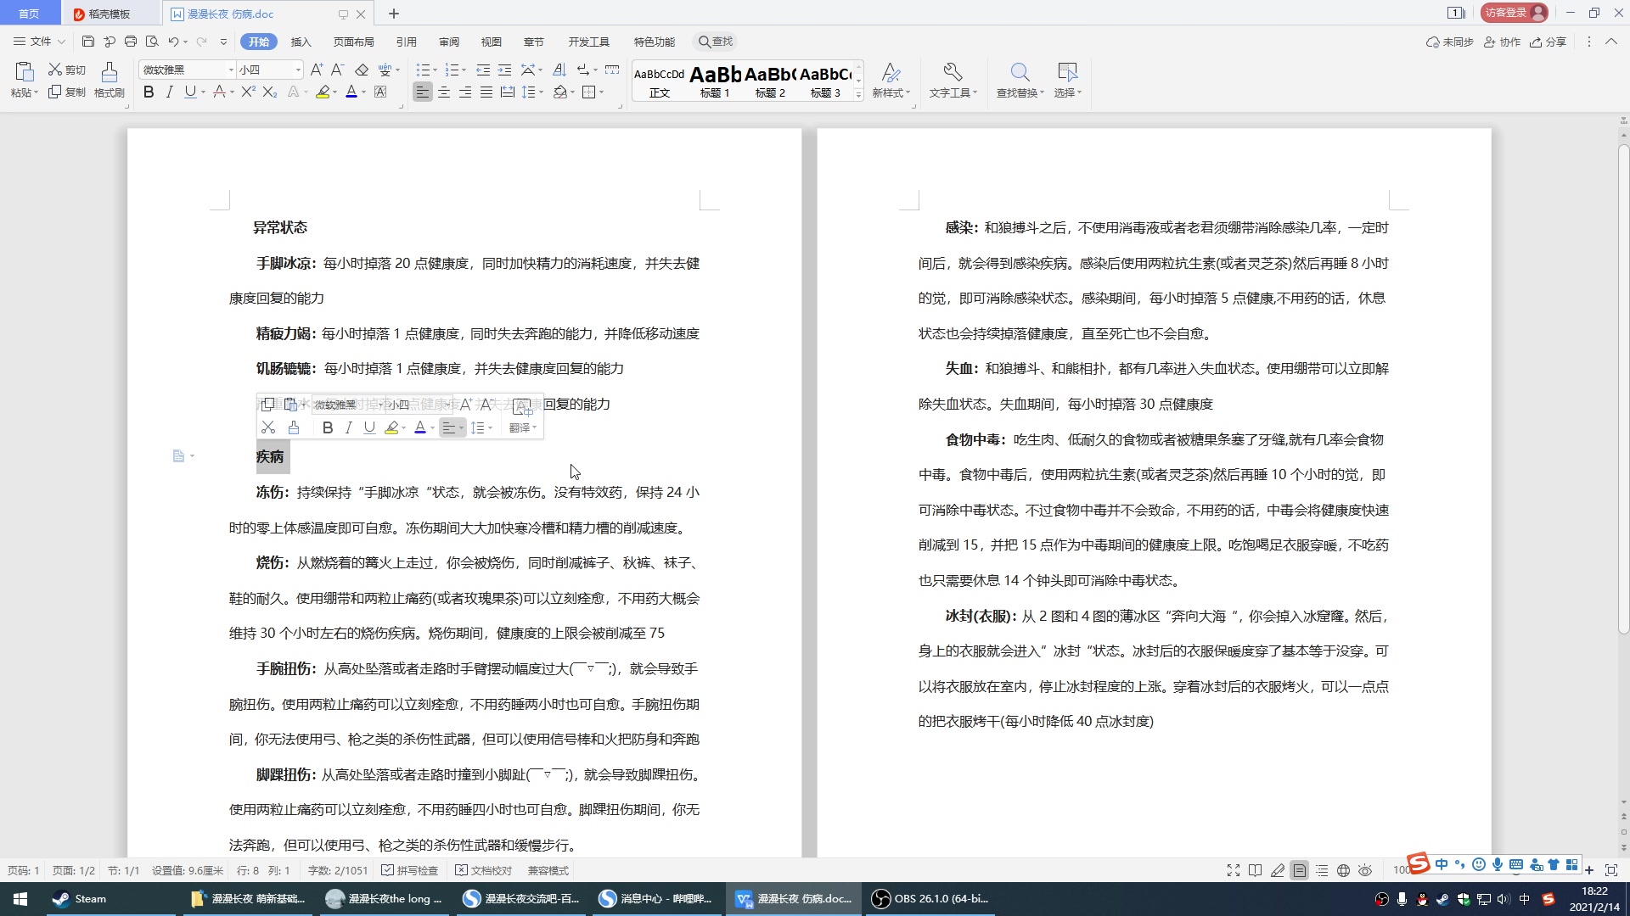
Task: Click the Not Synced (未同步) button
Action: 1449,42
